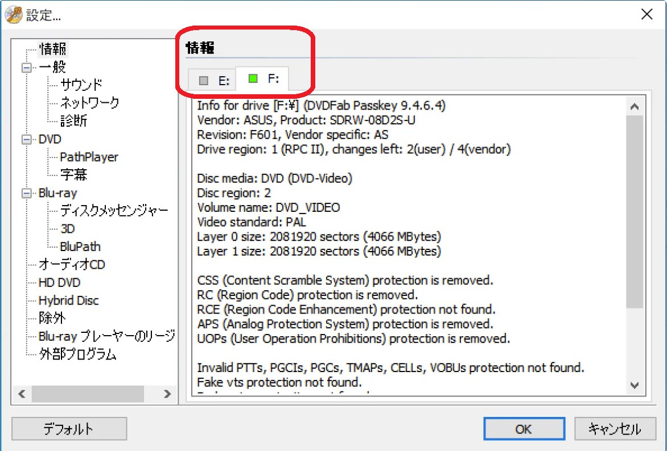Click the tree panel scroll right arrow
This screenshot has width=667, height=451.
pyautogui.click(x=167, y=394)
